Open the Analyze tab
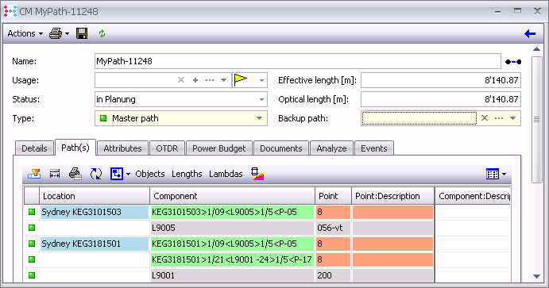Screen dimensions: 549x288 (331, 148)
